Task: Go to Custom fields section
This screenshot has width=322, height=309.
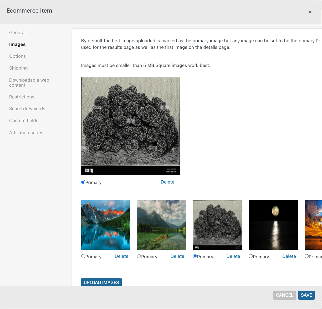Action: tap(24, 121)
